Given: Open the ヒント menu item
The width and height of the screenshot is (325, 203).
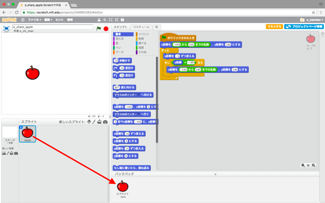Looking at the screenshot, I should (59, 20).
